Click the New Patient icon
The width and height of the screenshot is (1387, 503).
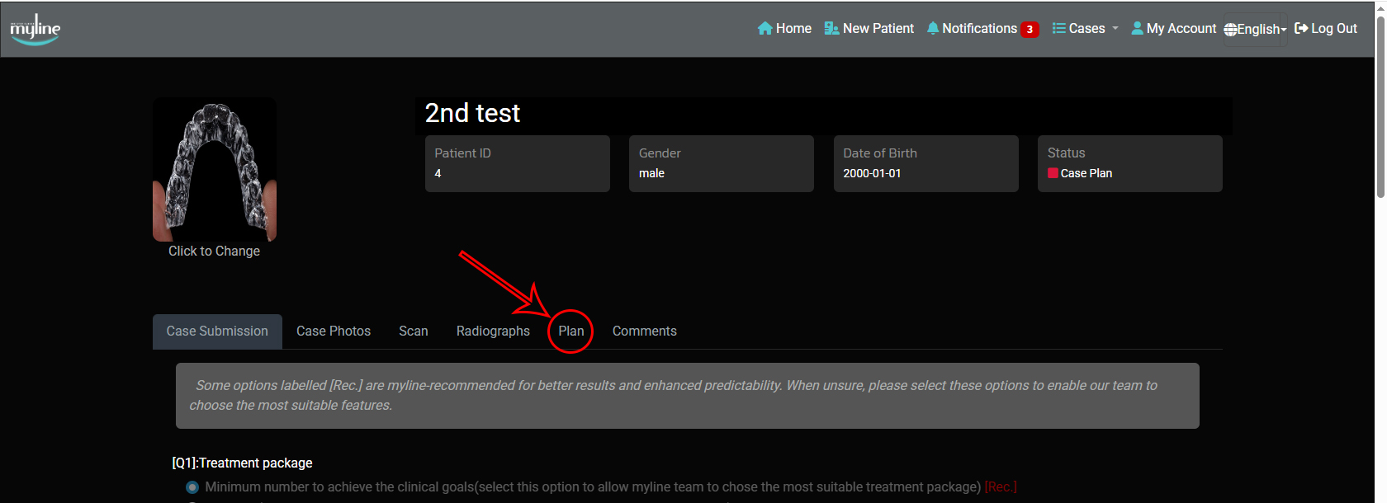click(831, 29)
